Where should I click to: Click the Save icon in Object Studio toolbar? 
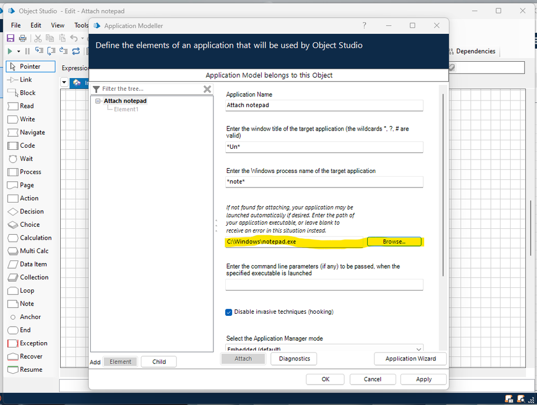(x=11, y=38)
